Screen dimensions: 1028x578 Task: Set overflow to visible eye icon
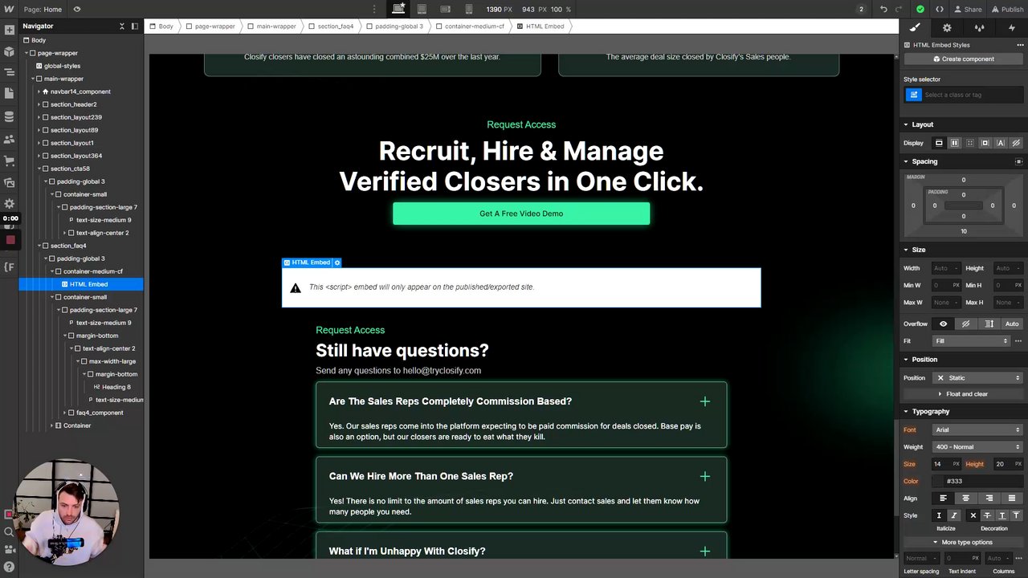943,324
